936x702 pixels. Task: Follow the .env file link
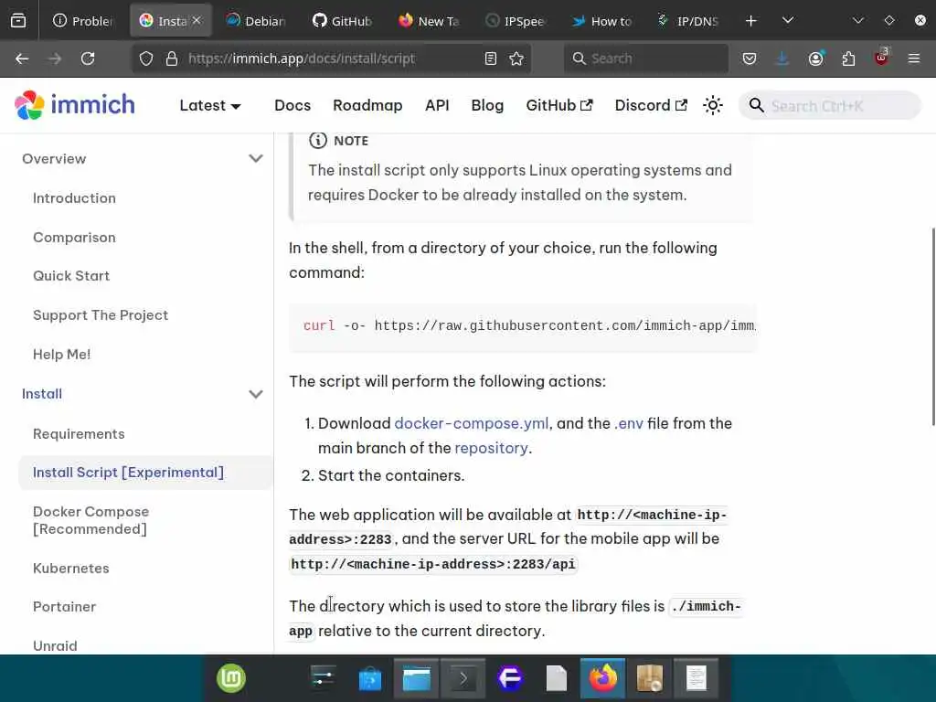pos(629,423)
